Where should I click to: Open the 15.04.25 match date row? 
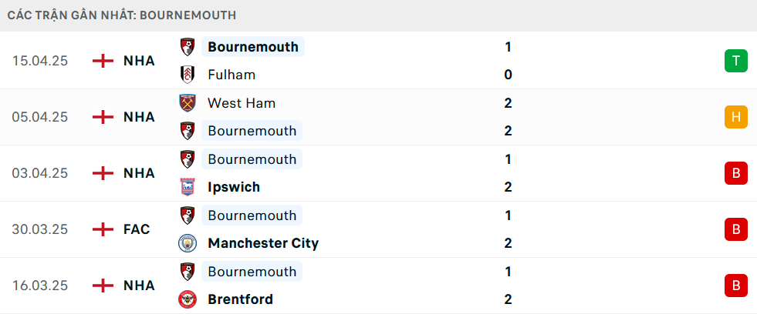click(x=40, y=61)
